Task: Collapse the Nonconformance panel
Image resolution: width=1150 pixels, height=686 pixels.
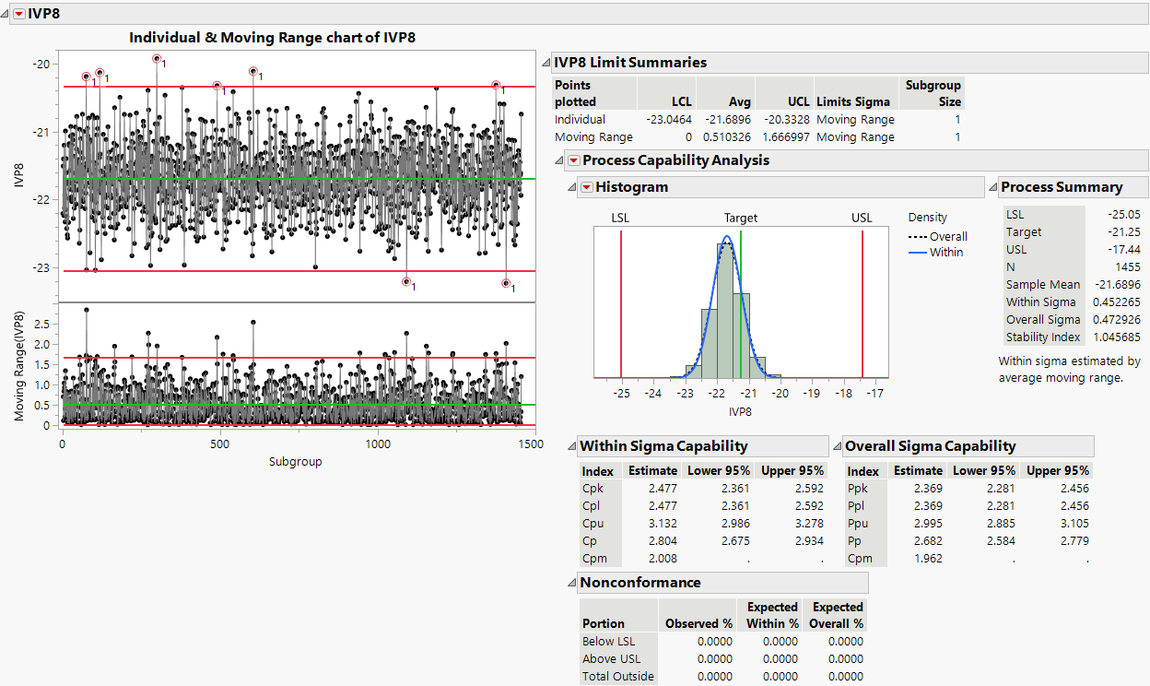Action: [x=569, y=582]
